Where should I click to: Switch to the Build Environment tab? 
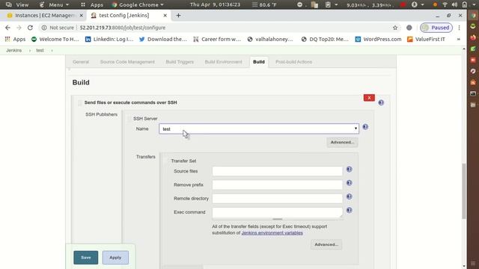223,62
